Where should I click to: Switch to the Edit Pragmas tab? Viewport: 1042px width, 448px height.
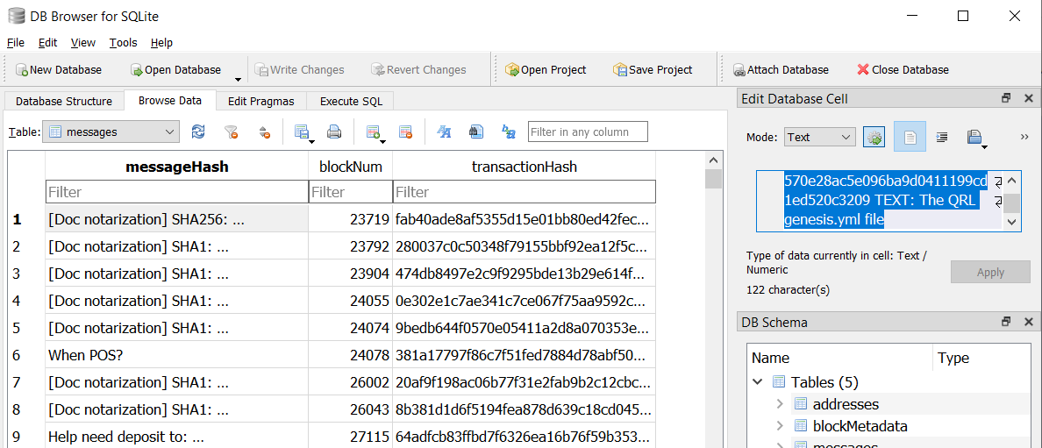(262, 101)
